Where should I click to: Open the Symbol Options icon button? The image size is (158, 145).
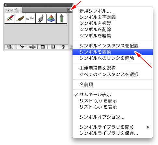click(x=43, y=47)
